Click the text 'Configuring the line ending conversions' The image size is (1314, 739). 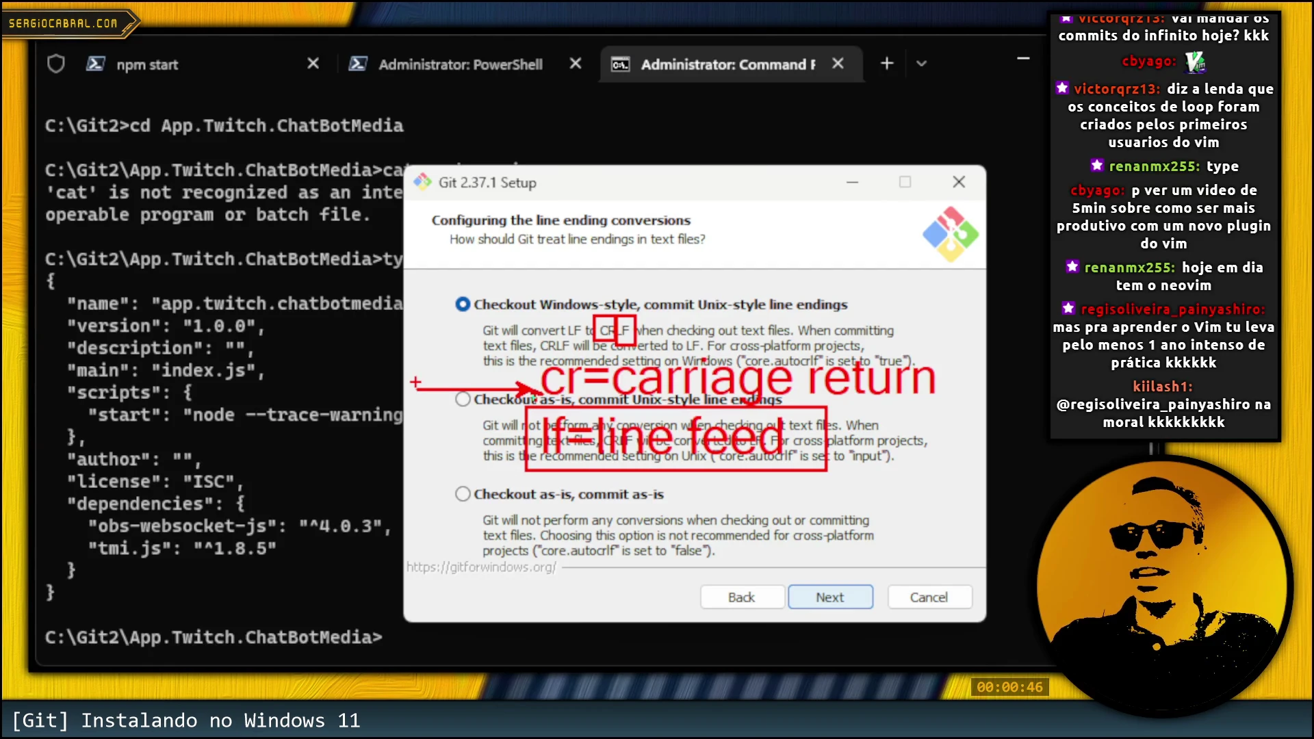pyautogui.click(x=561, y=220)
